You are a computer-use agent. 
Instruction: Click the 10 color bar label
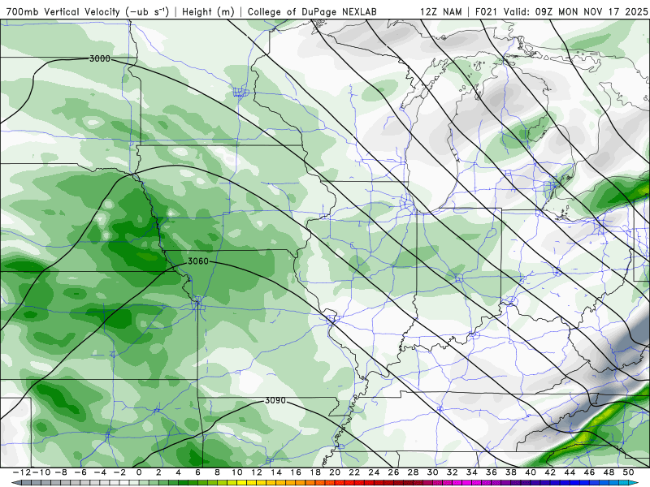(236, 472)
